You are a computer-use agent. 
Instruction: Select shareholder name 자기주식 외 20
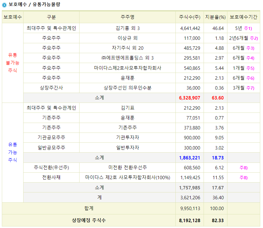[128, 48]
